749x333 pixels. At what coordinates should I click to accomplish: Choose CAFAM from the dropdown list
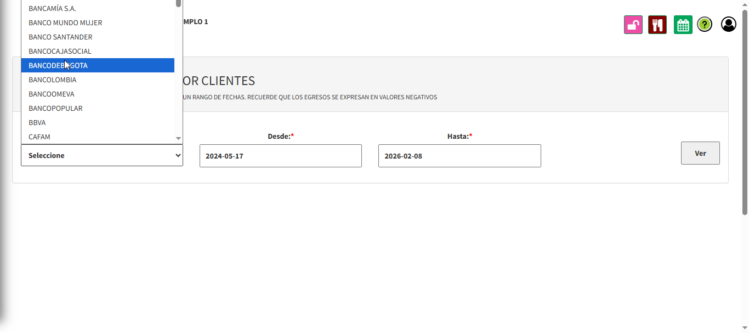point(39,137)
